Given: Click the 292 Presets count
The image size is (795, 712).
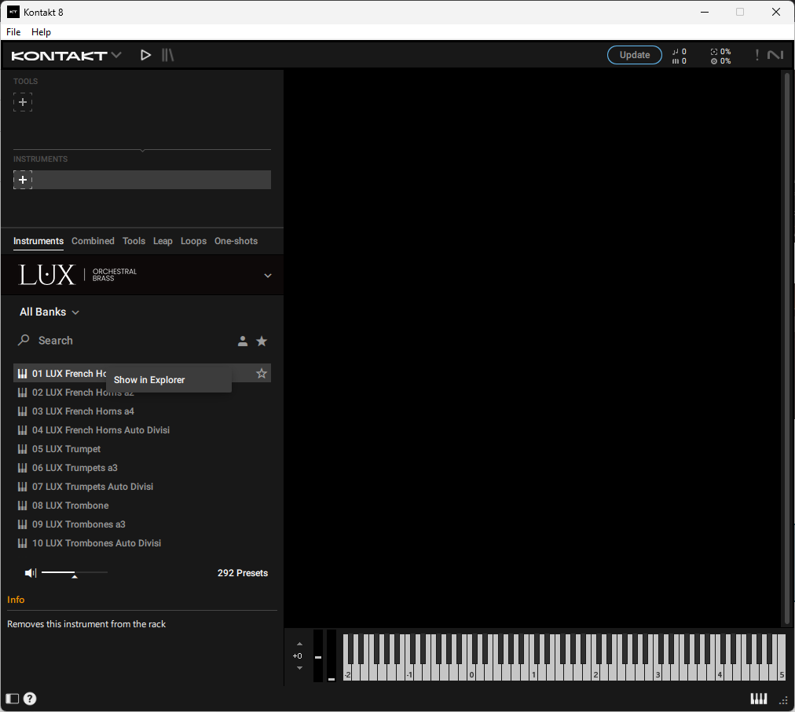Looking at the screenshot, I should pyautogui.click(x=243, y=573).
